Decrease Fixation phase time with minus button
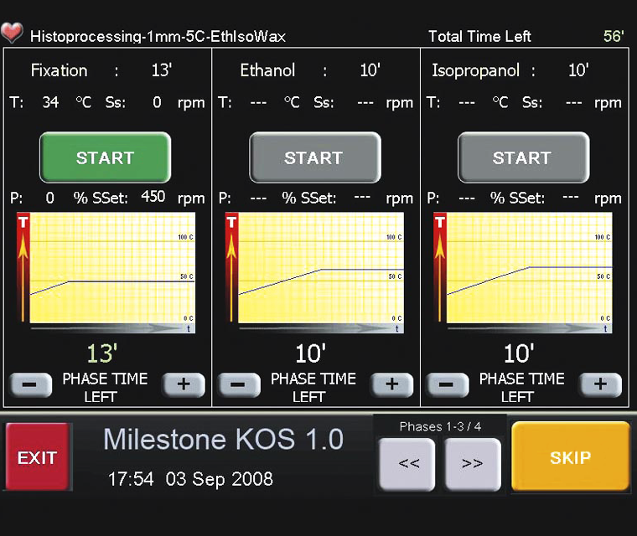 tap(31, 385)
